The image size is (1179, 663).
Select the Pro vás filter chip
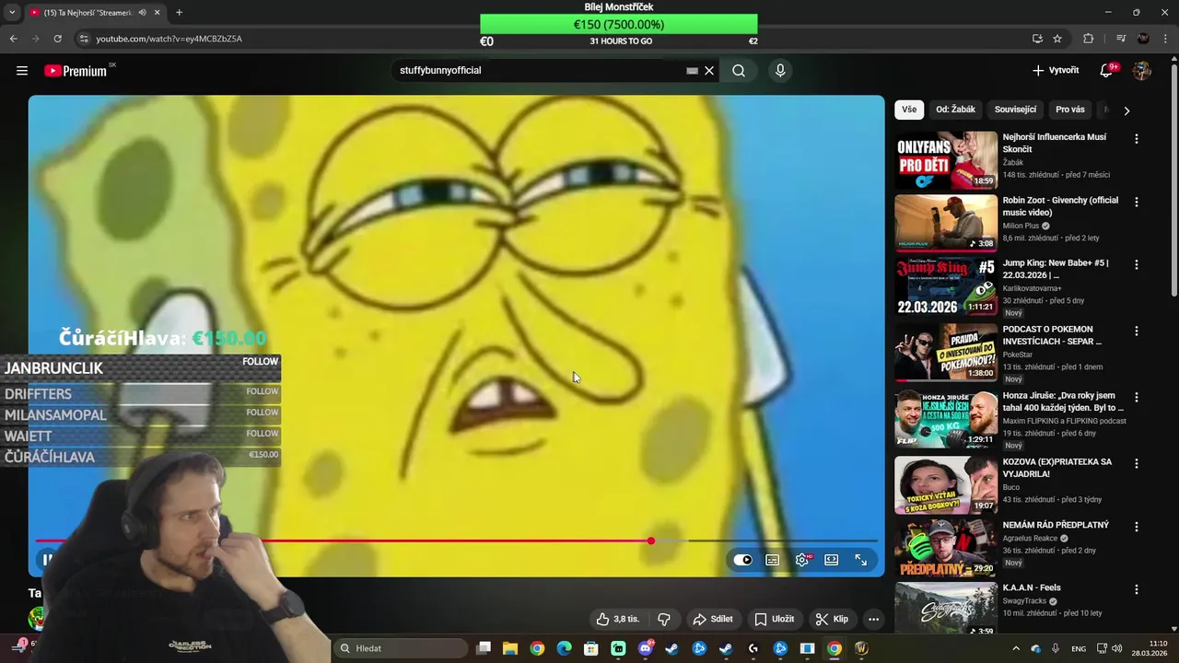tap(1070, 110)
